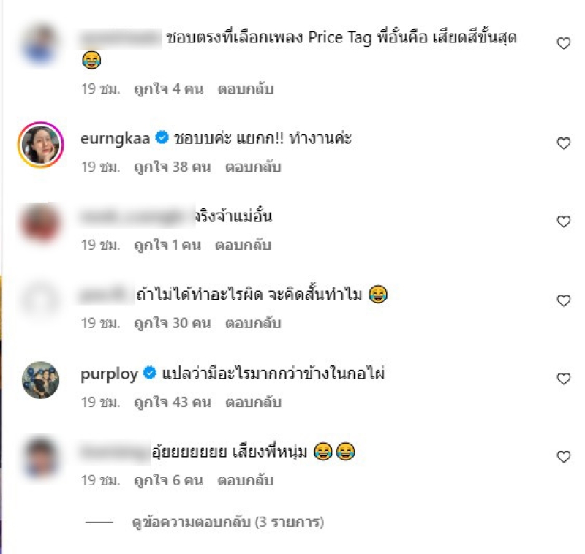Open eurngkaa username link
This screenshot has width=585, height=554.
116,139
